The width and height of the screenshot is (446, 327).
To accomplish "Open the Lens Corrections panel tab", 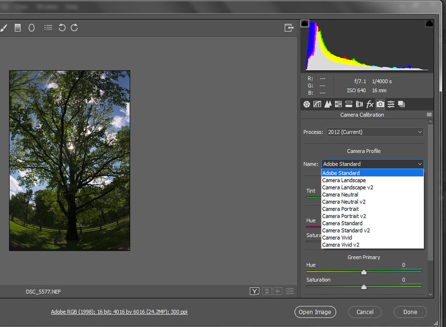I will [x=359, y=104].
